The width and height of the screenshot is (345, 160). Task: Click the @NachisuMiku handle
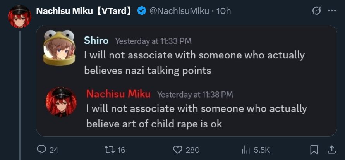point(180,11)
